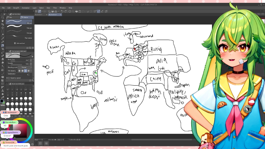Click the Fill icon in command bar
The width and height of the screenshot is (265, 149).
76,11
